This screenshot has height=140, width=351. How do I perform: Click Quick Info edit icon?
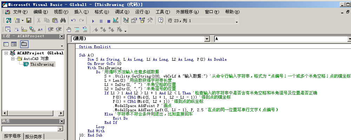point(24,29)
